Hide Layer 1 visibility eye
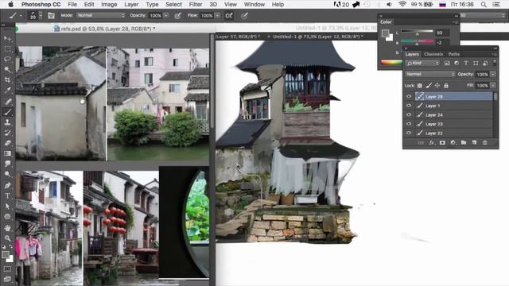The height and width of the screenshot is (286, 509). click(409, 106)
